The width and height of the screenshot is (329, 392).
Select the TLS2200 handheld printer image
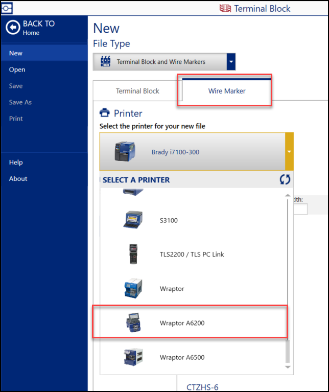click(133, 254)
